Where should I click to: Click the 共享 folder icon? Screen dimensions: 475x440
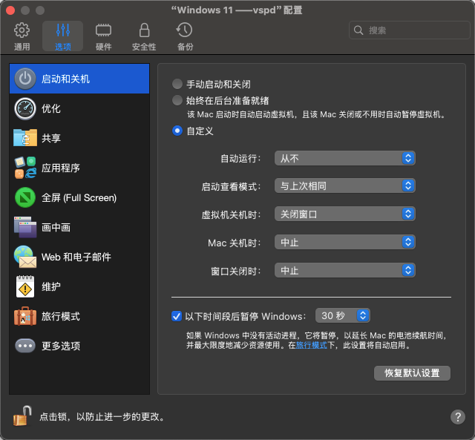(25, 138)
